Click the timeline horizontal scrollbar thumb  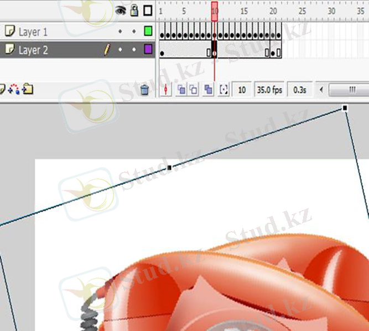pyautogui.click(x=349, y=90)
